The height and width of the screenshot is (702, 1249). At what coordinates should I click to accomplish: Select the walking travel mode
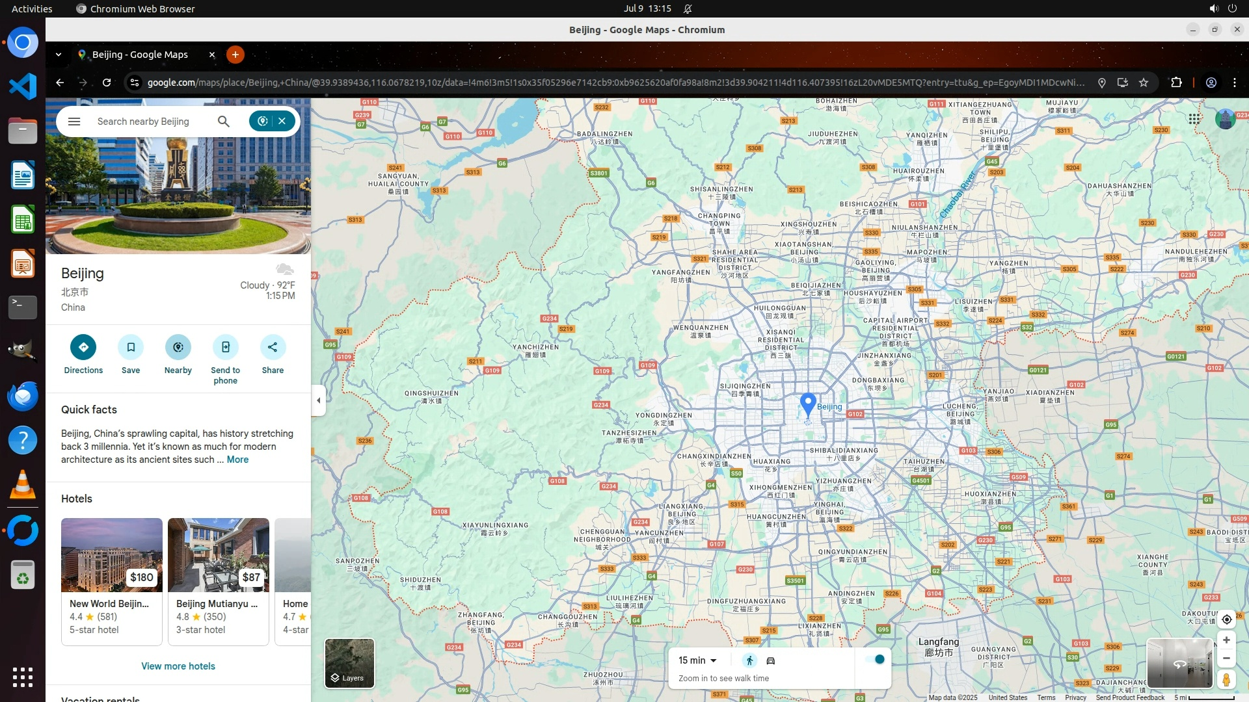(x=749, y=660)
